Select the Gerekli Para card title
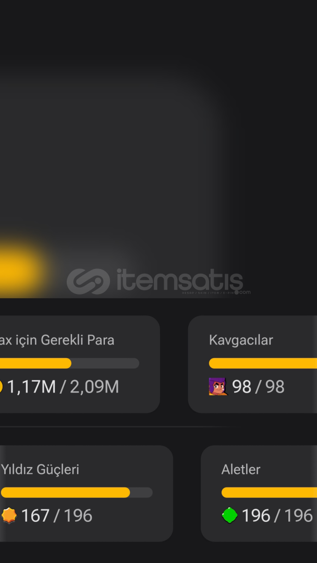 click(57, 340)
